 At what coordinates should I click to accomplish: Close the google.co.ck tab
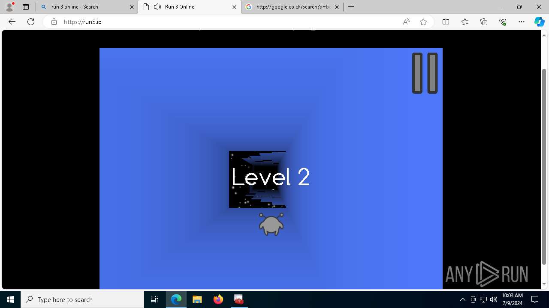click(x=337, y=7)
